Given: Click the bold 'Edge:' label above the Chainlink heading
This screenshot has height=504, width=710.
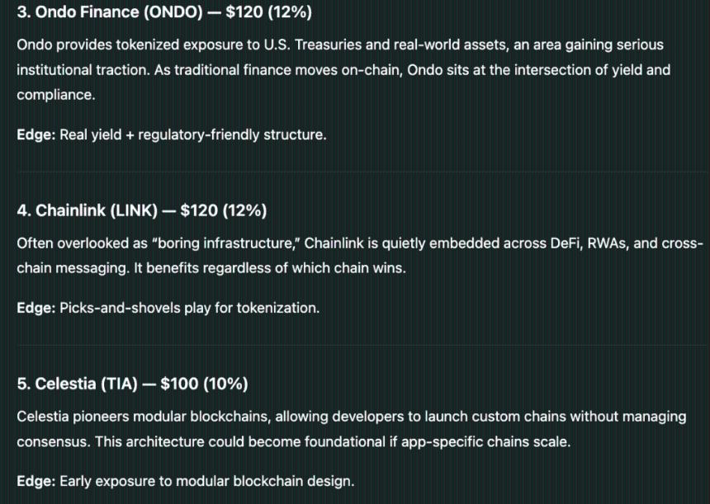Looking at the screenshot, I should [36, 134].
